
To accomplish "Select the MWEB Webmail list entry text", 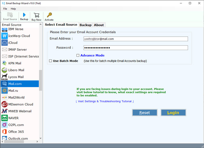I will (20, 111).
